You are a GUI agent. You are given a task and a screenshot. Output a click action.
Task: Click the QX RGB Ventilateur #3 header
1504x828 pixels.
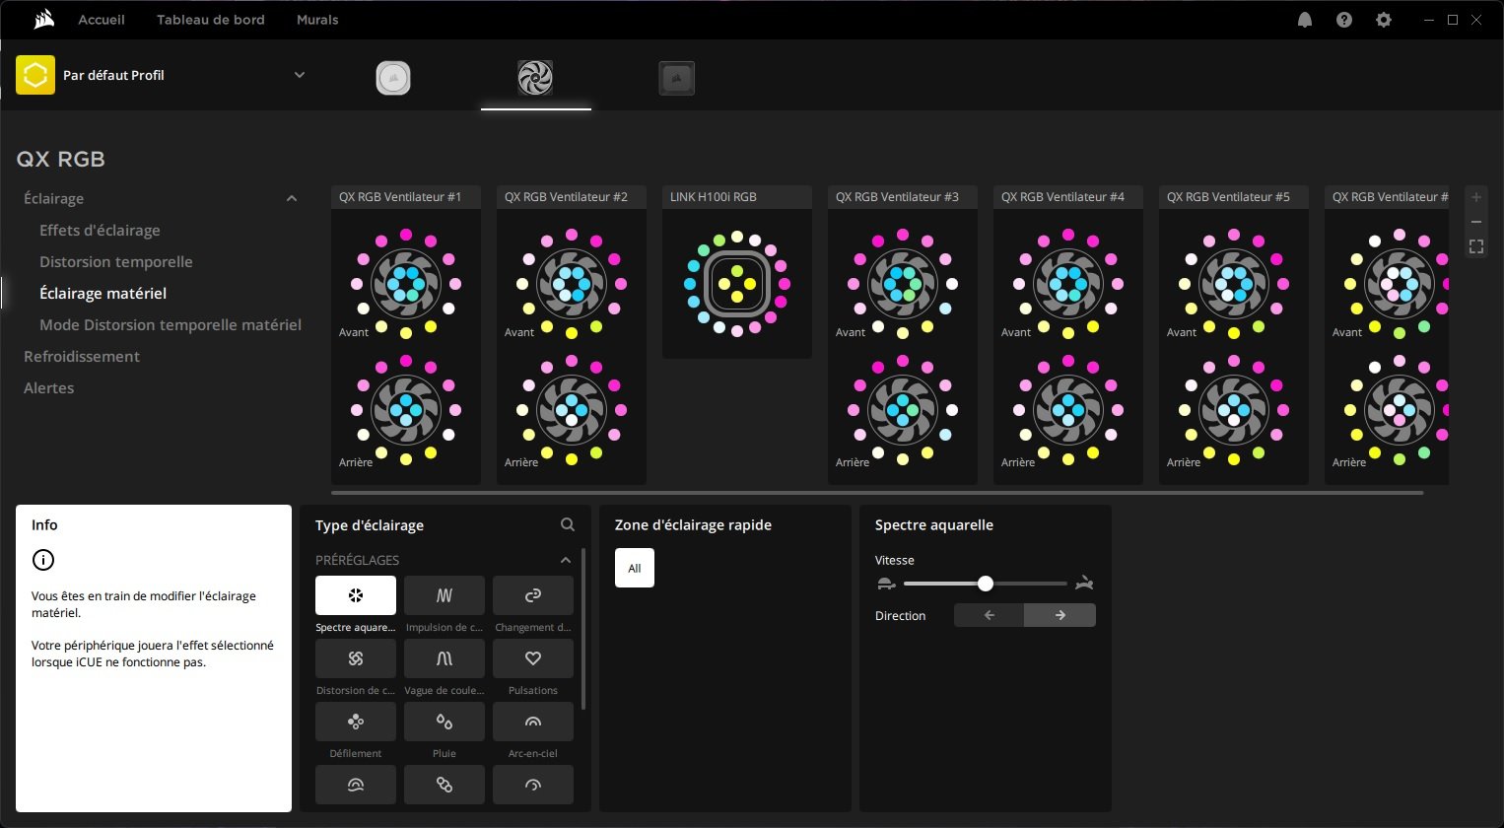coord(903,197)
